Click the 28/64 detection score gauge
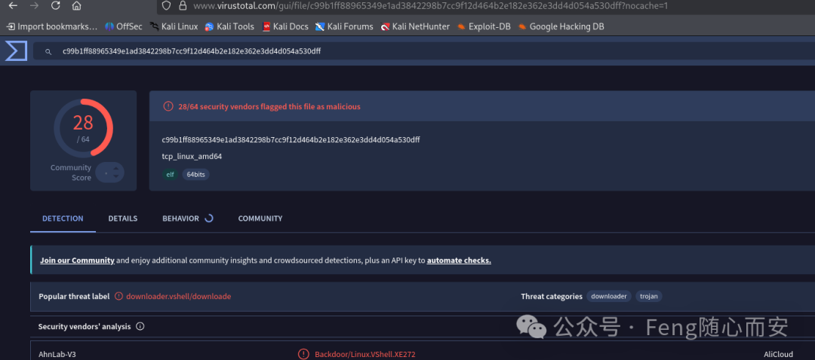The width and height of the screenshot is (815, 360). point(83,128)
